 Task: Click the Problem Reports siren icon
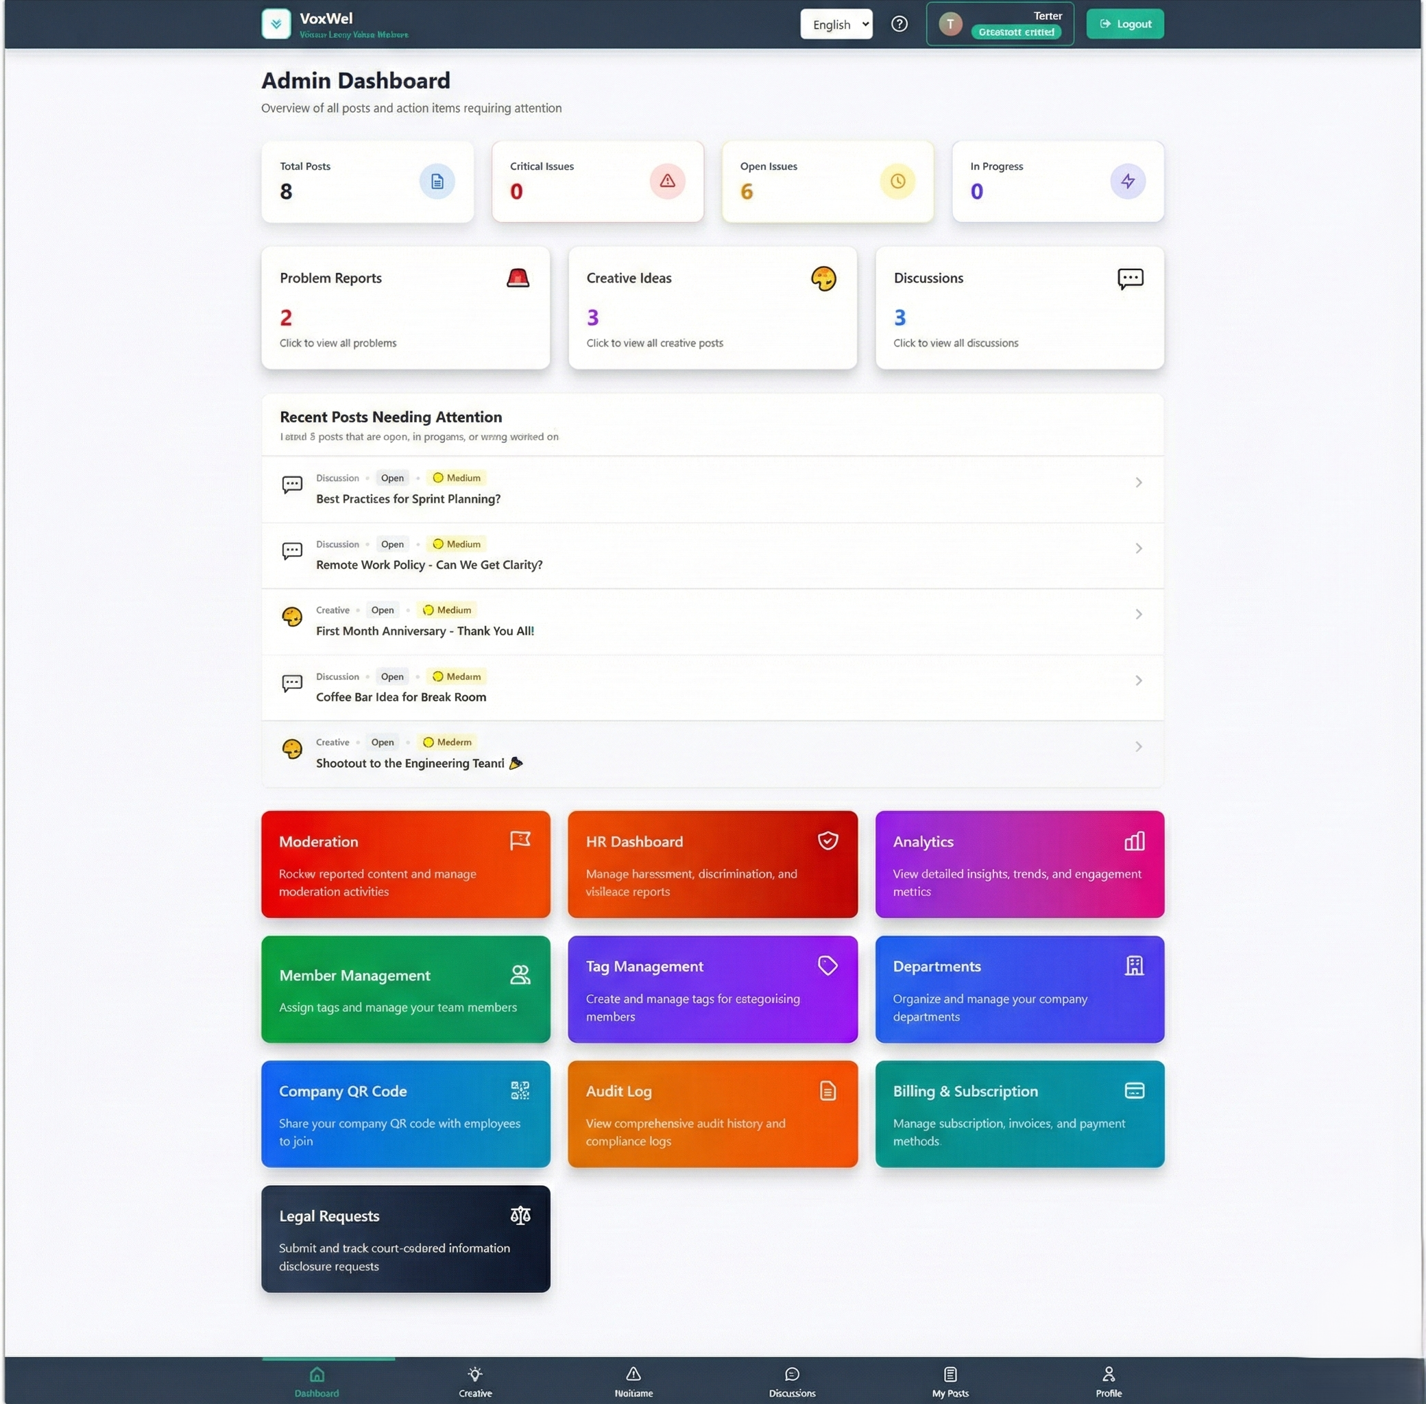click(x=519, y=278)
